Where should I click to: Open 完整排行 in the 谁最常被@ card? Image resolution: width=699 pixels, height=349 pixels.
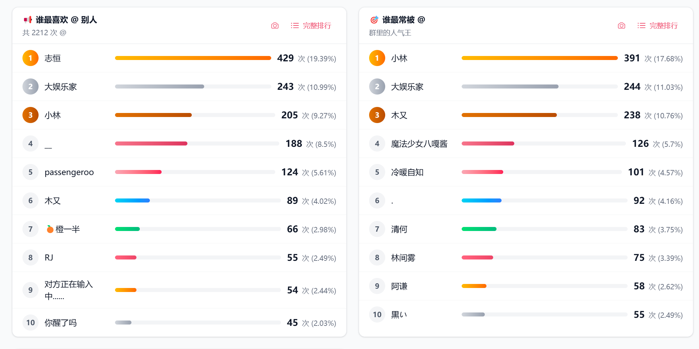tap(658, 26)
